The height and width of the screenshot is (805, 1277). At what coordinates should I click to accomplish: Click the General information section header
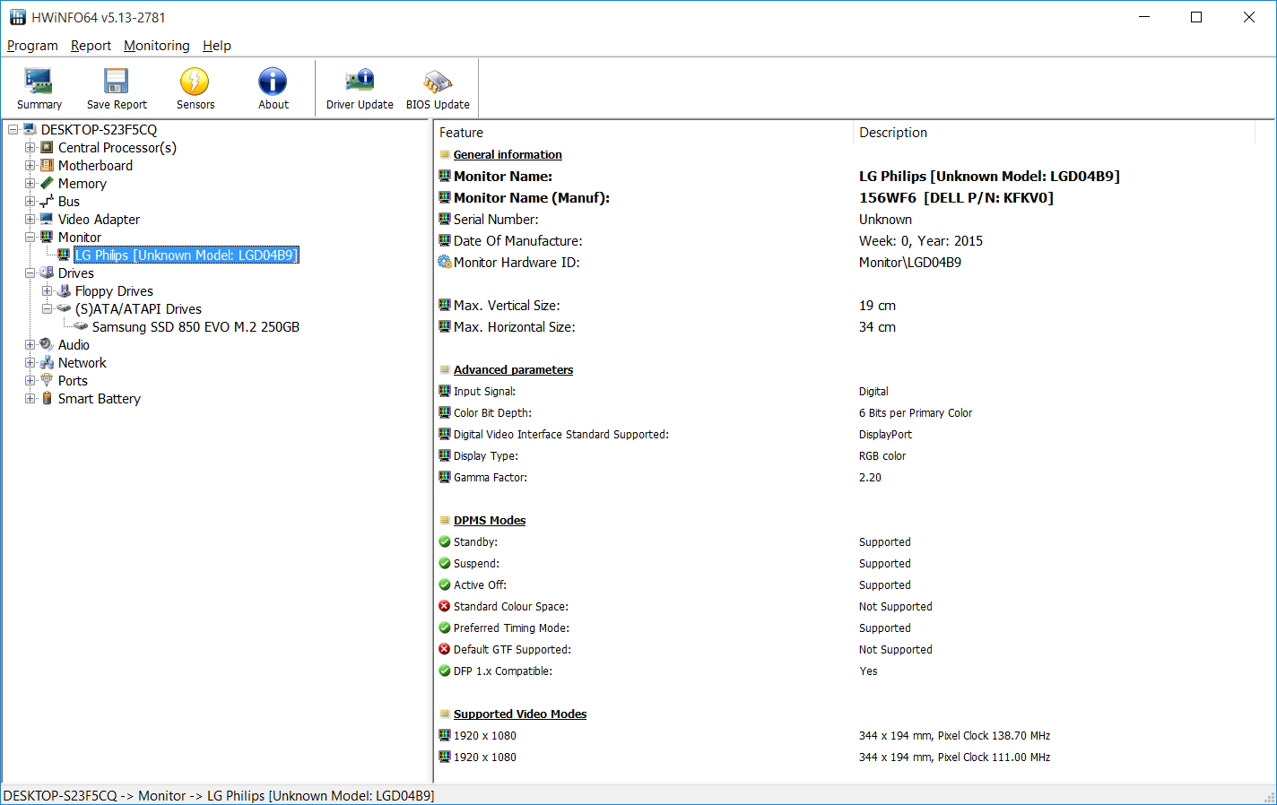point(508,154)
